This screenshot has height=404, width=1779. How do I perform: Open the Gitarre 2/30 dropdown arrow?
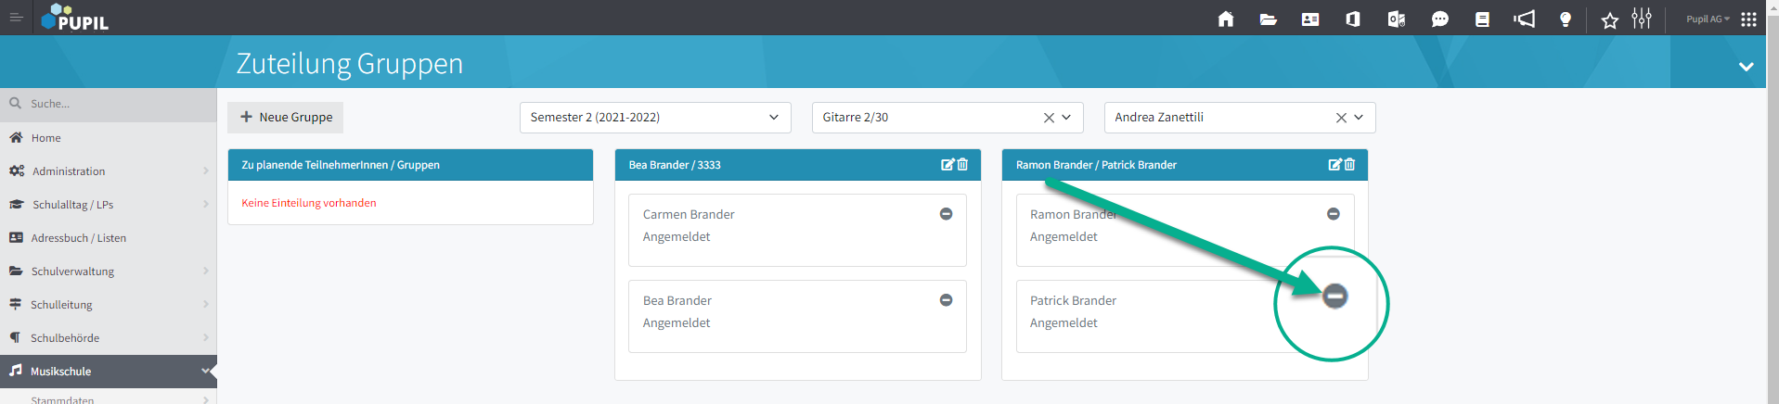(1066, 118)
